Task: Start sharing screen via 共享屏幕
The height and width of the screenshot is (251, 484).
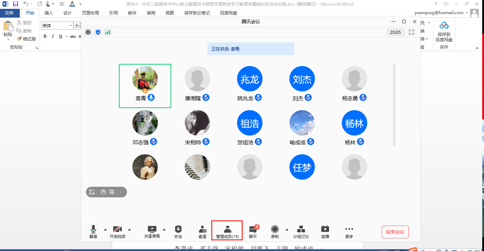Action: coord(152,232)
